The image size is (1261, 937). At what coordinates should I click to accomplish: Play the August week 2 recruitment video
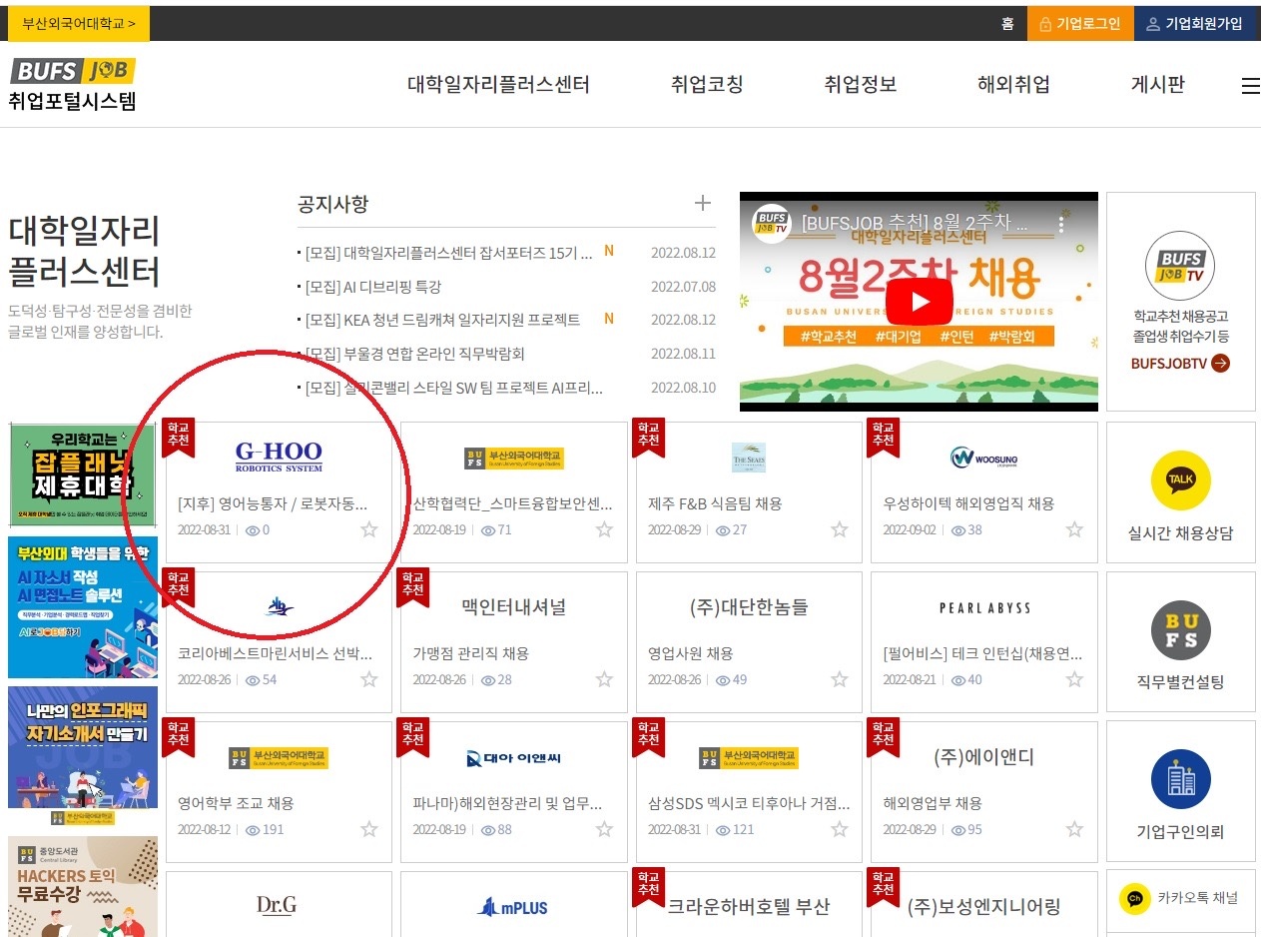click(x=919, y=302)
